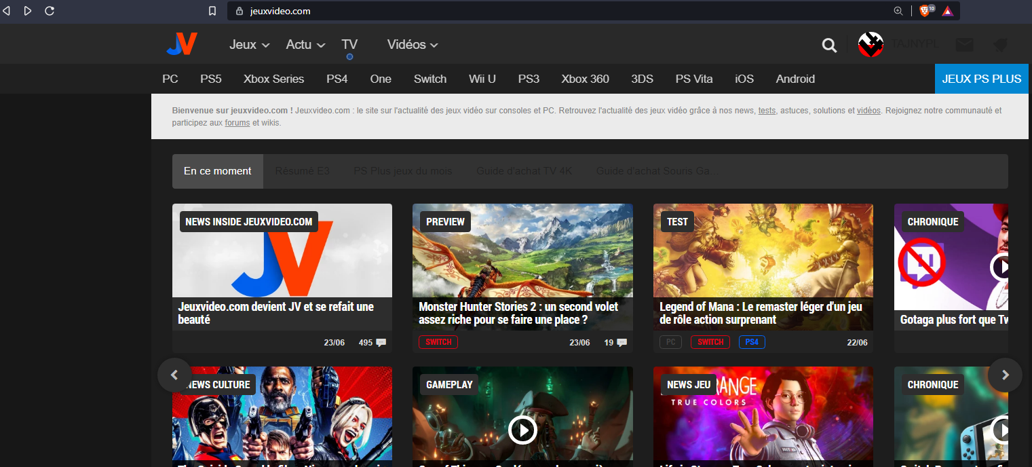Click PC tag under Legend of Mana
This screenshot has width=1032, height=467.
pyautogui.click(x=670, y=342)
